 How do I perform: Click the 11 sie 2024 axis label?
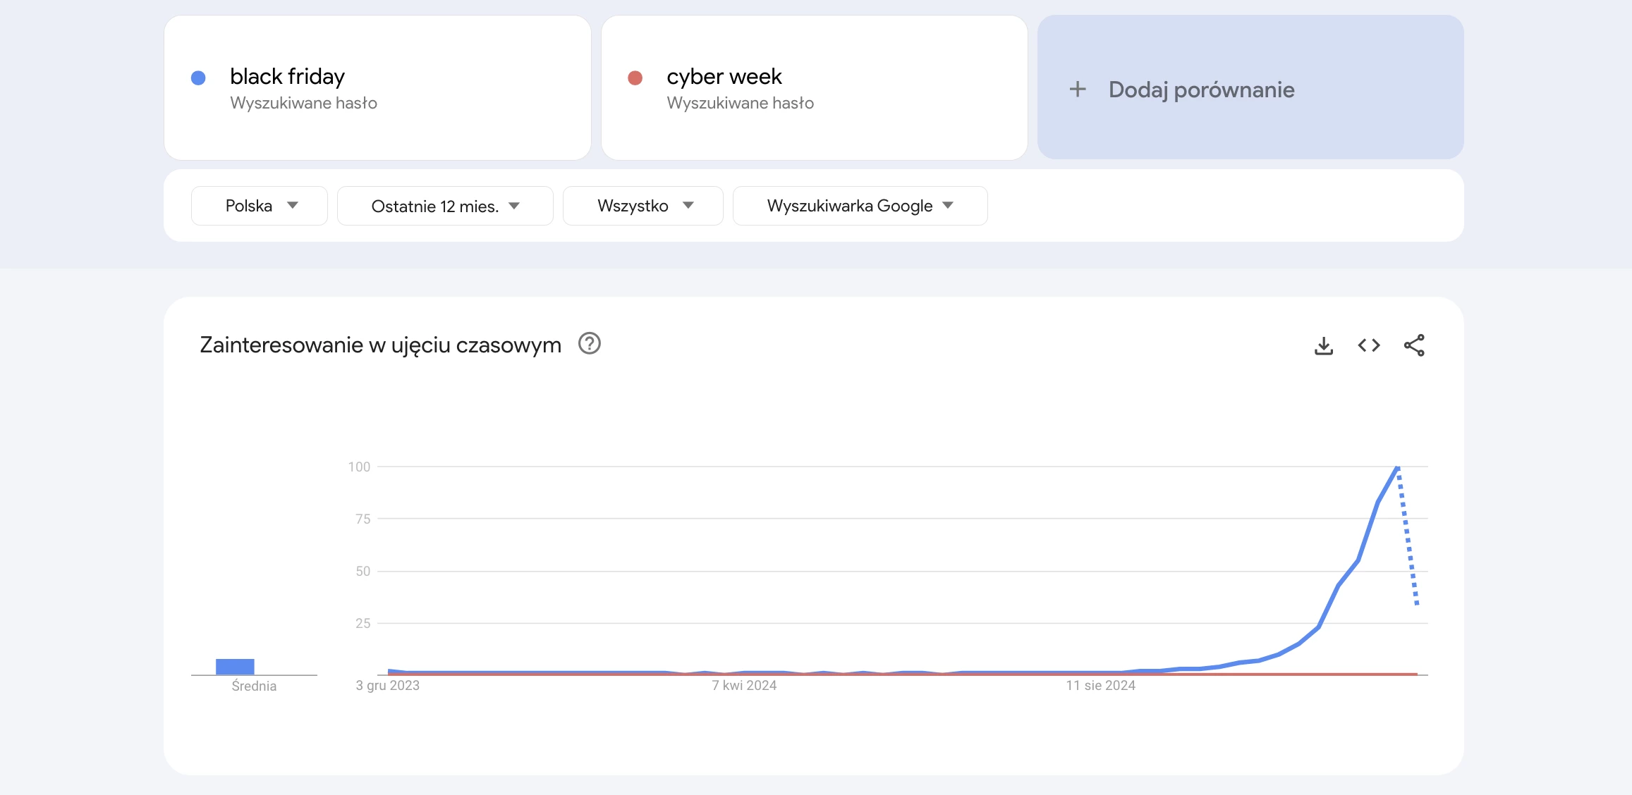(x=1100, y=685)
